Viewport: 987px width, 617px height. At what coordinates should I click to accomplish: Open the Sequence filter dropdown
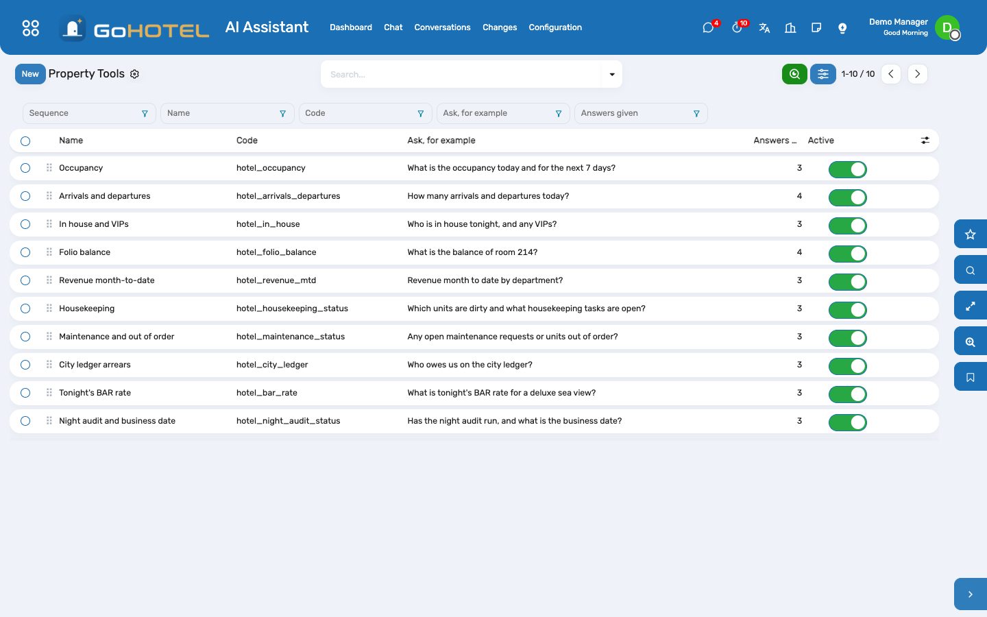point(89,113)
